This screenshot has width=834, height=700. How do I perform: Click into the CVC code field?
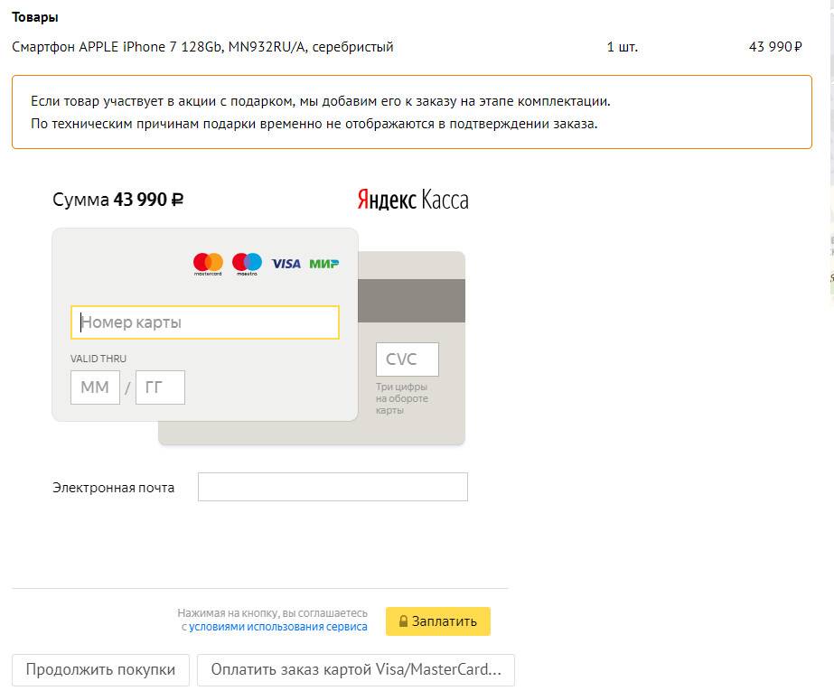tap(408, 359)
